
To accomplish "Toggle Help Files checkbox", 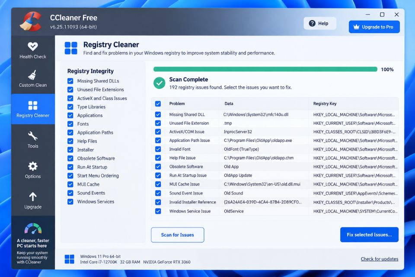I will (70, 141).
